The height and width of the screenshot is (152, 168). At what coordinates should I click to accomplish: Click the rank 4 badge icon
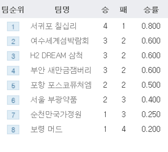click(x=13, y=71)
